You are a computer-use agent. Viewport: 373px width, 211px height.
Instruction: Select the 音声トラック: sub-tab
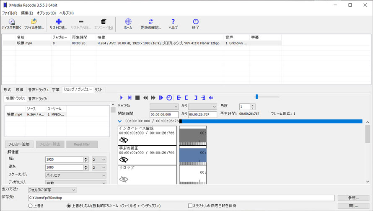pyautogui.click(x=38, y=98)
